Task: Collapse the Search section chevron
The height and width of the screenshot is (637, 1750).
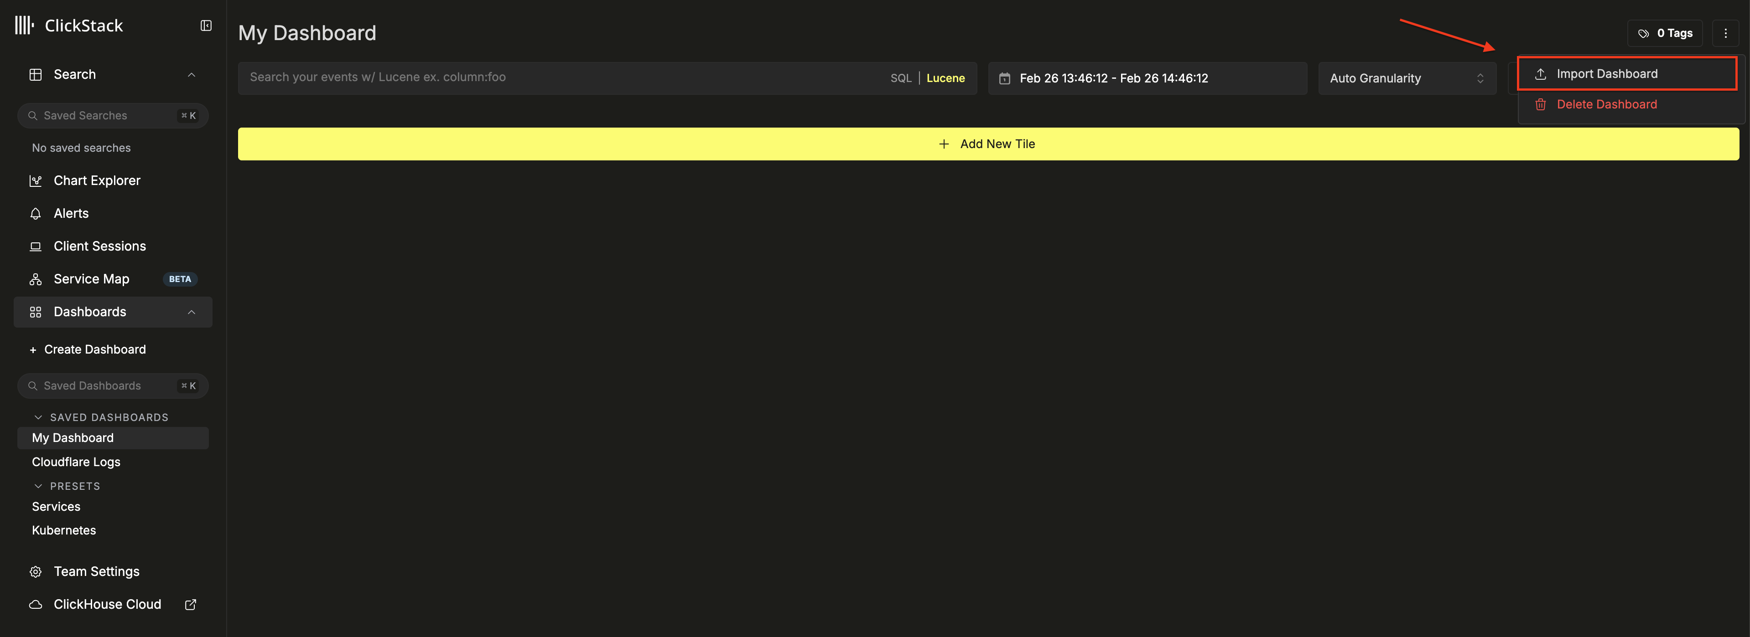Action: tap(192, 75)
